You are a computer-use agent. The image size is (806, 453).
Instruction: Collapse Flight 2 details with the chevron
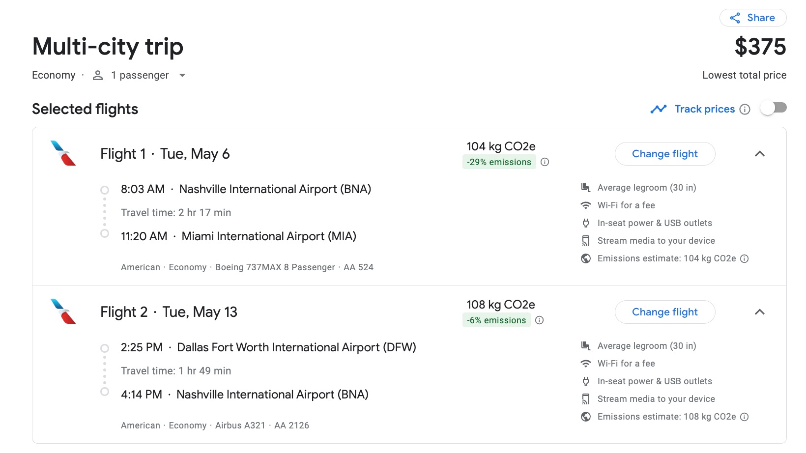760,312
